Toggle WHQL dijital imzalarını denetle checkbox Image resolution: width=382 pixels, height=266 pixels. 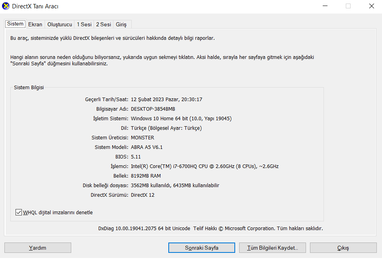pos(19,212)
